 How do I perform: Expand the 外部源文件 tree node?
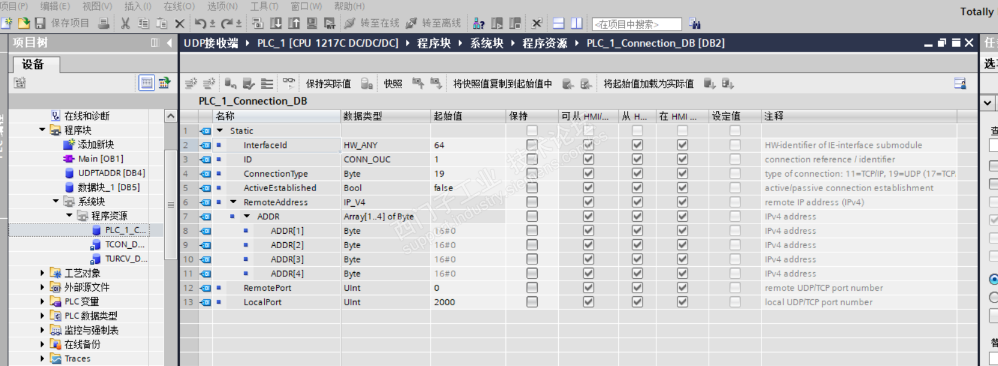pos(42,287)
